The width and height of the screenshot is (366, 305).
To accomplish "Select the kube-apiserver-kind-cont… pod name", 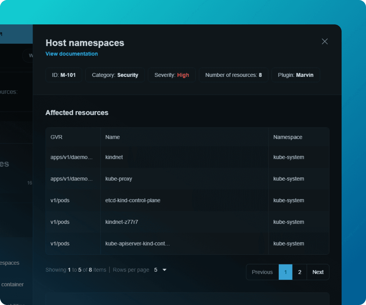I will [x=138, y=244].
